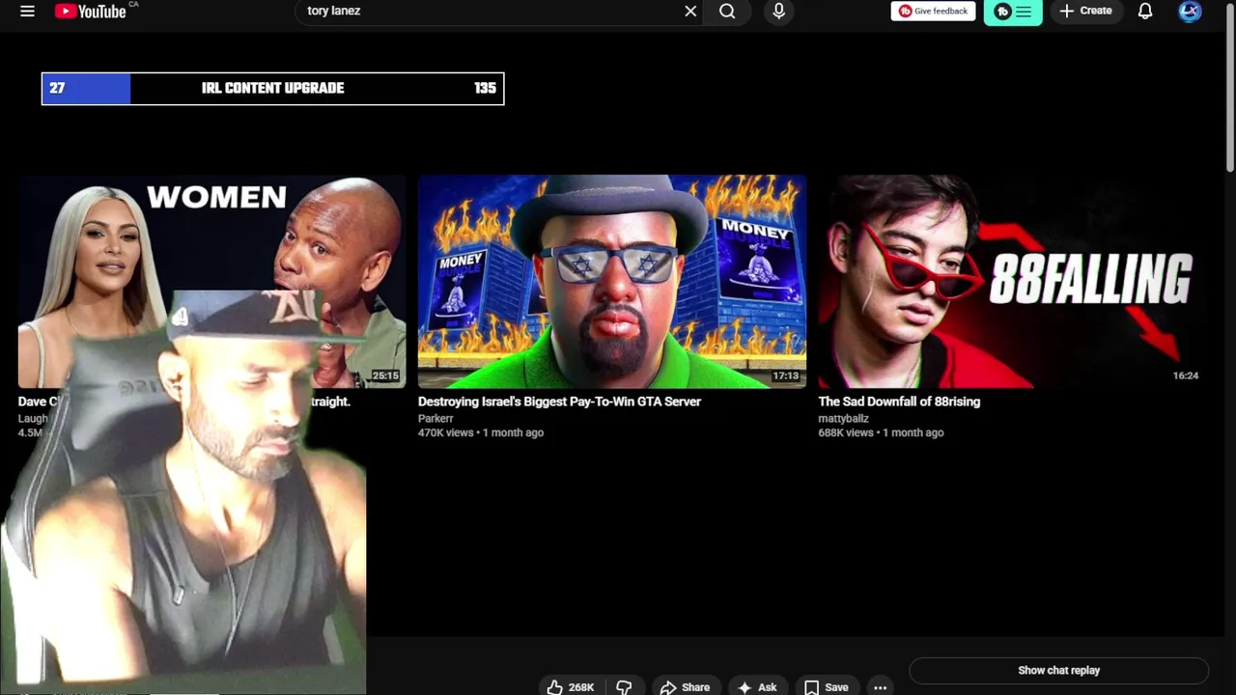Viewport: 1236px width, 695px height.
Task: Like the video with 268K likes
Action: click(x=570, y=686)
